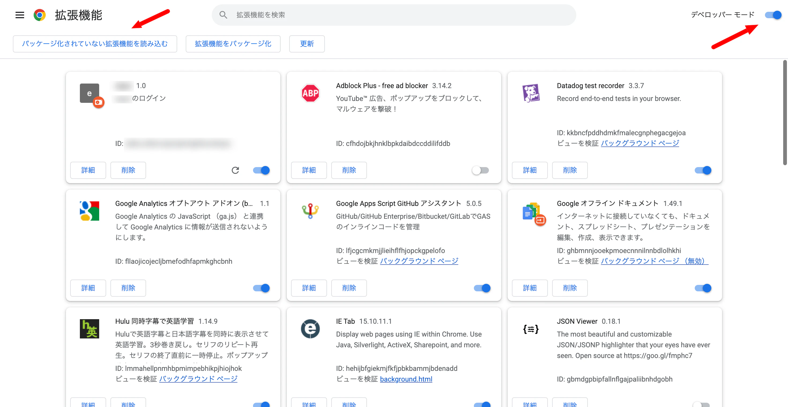This screenshot has height=407, width=788.
Task: Open 詳細 for Google オフライン ドキュメント
Action: (530, 288)
